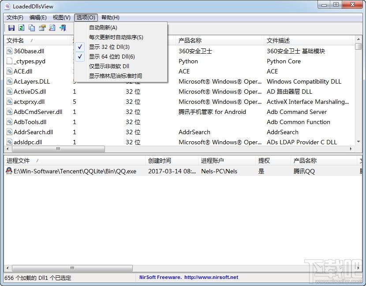
Task: Enable the 自动刷新(A) option
Action: point(103,28)
